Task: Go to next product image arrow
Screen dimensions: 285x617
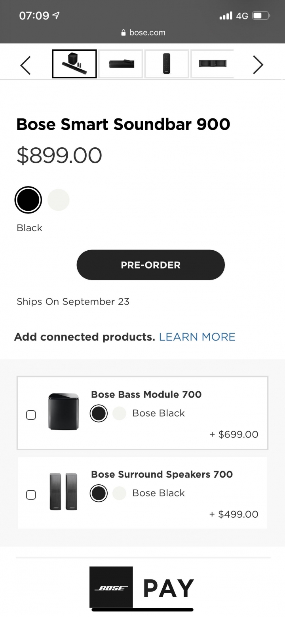Action: (x=258, y=65)
